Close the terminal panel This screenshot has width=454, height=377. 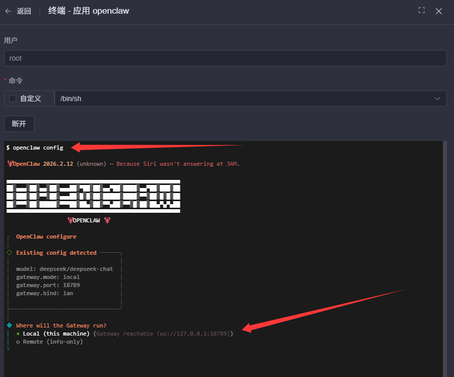[439, 11]
